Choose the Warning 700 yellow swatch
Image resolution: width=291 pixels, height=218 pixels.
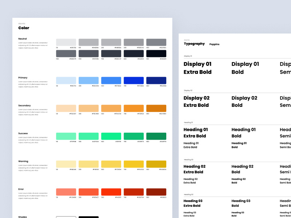coord(133,164)
